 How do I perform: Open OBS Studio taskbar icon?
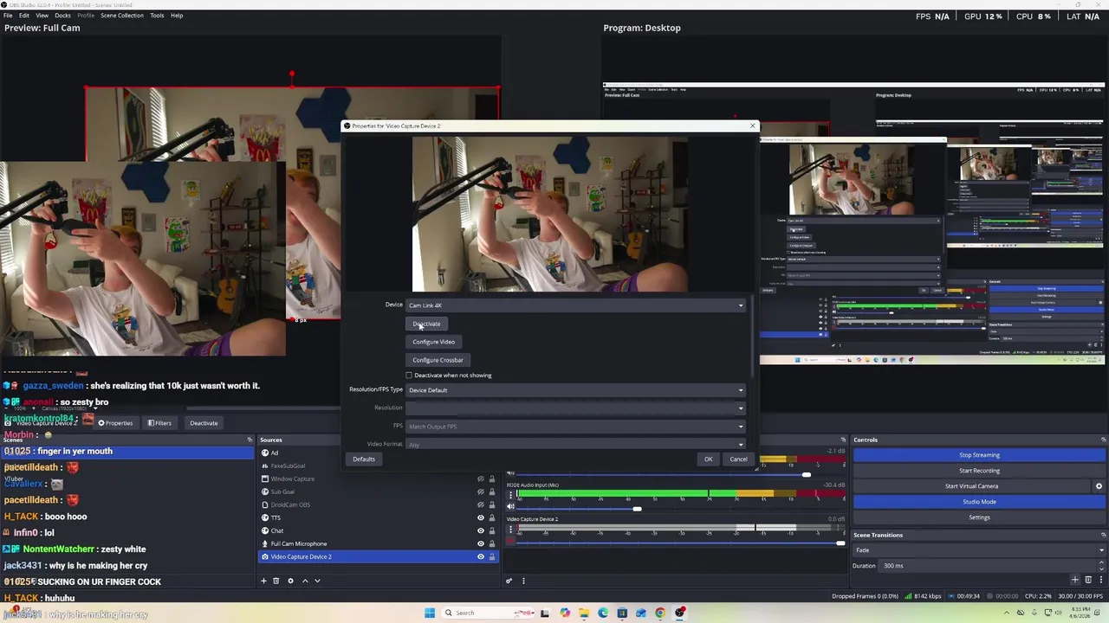pyautogui.click(x=680, y=613)
